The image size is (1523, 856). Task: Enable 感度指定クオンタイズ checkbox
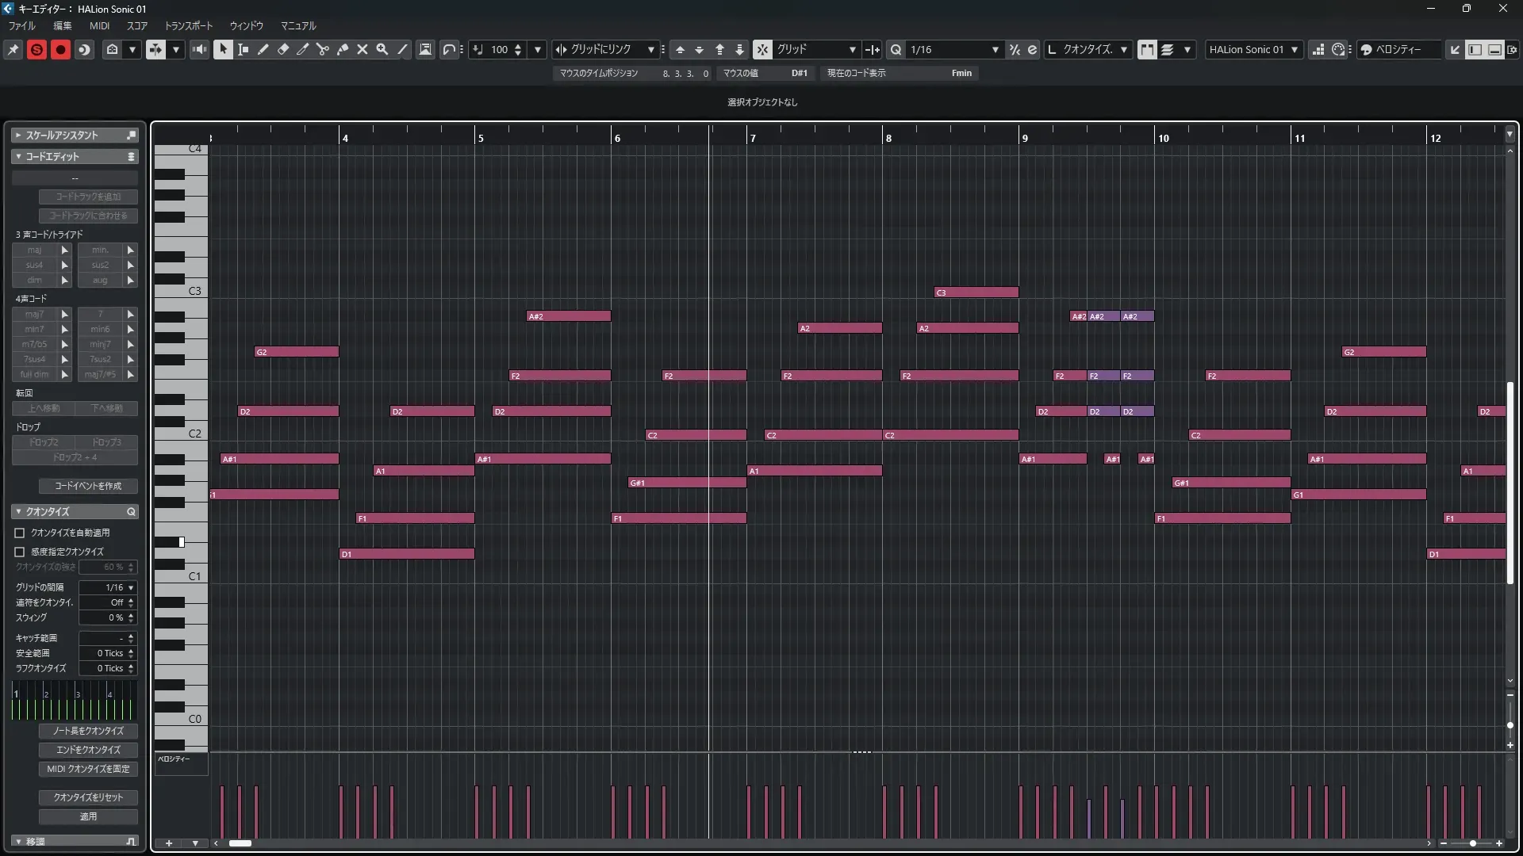pyautogui.click(x=20, y=552)
